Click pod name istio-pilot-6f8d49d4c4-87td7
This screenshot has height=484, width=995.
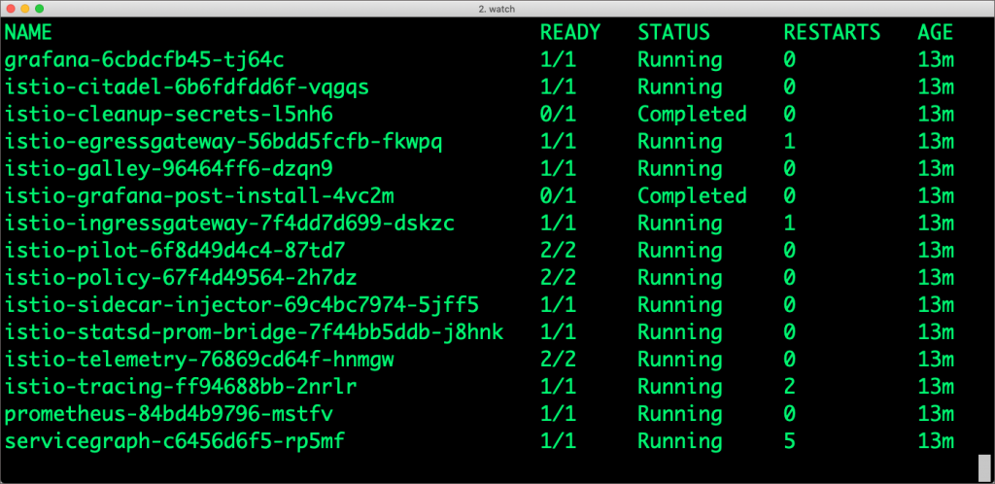pos(175,251)
